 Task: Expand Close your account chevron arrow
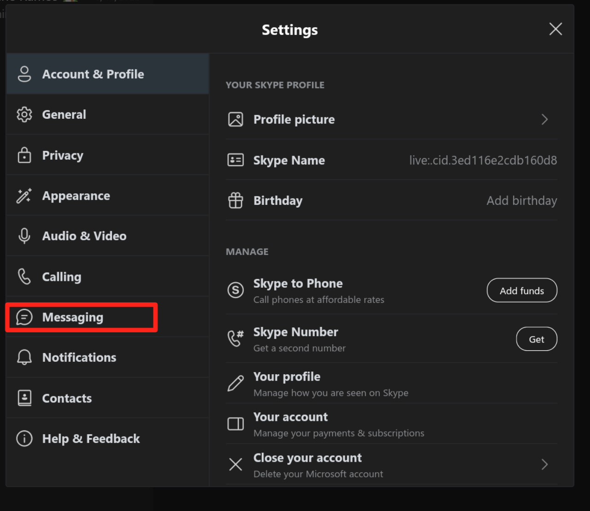pos(544,464)
